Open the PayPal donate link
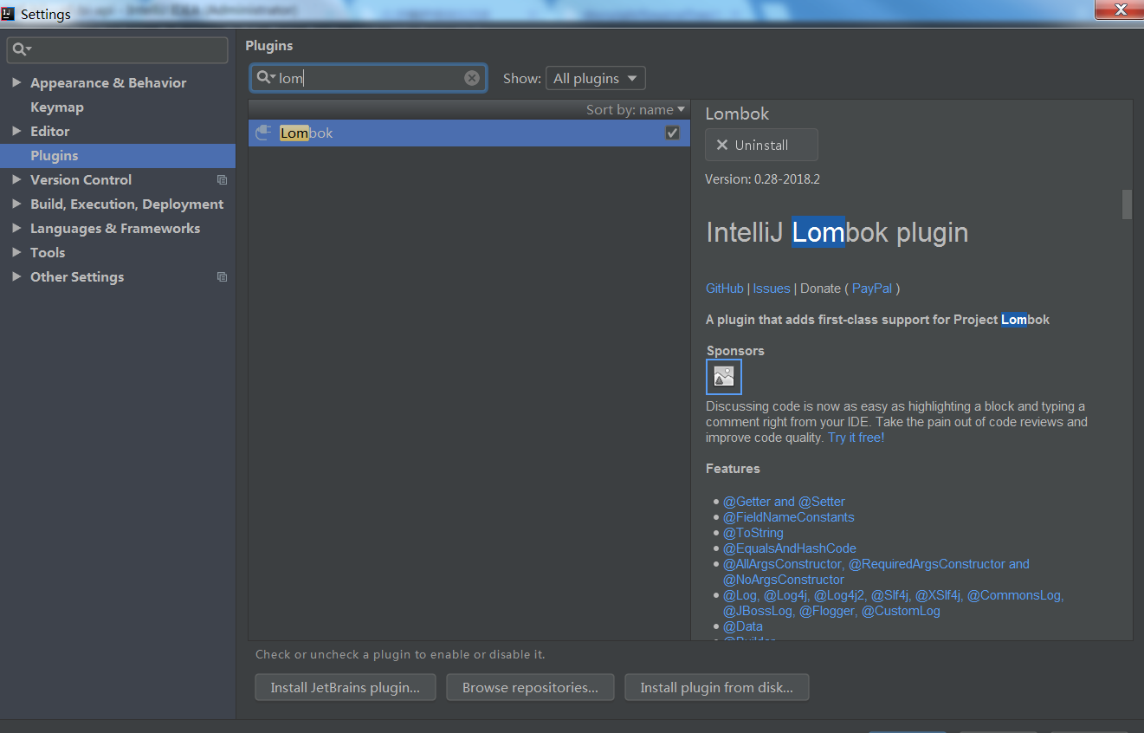The width and height of the screenshot is (1144, 733). [x=872, y=289]
